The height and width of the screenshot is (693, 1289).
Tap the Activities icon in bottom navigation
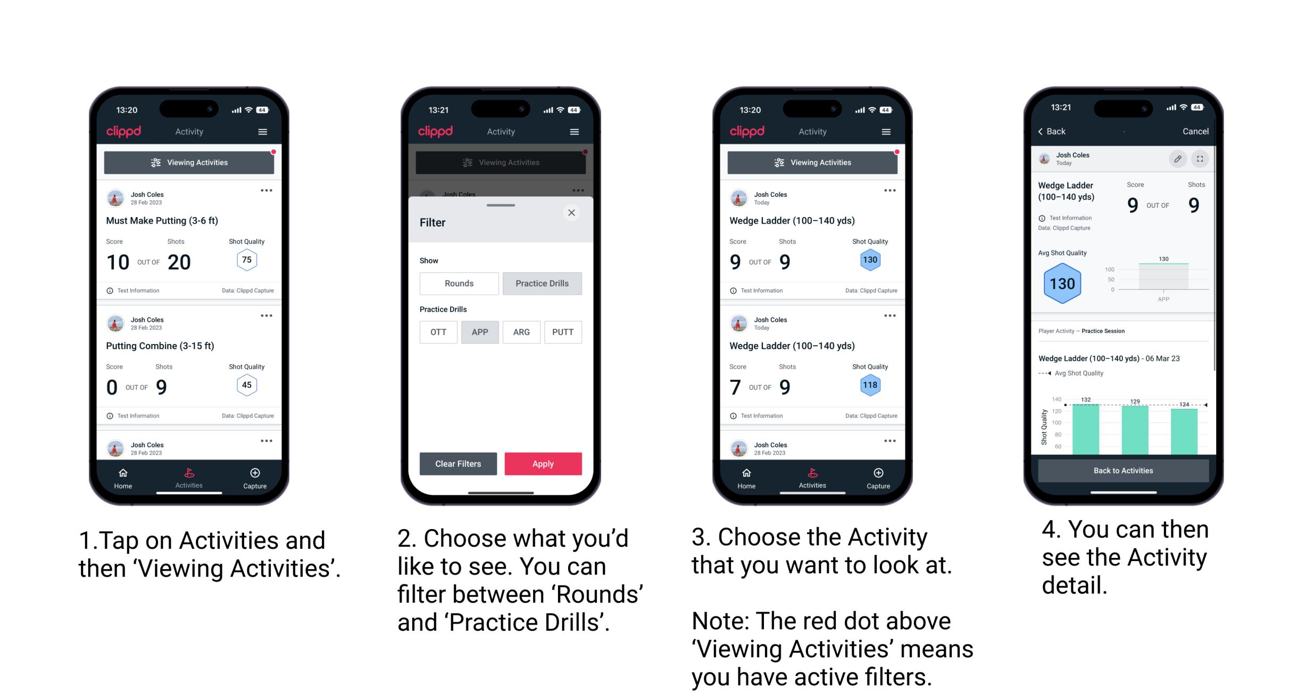(x=187, y=476)
